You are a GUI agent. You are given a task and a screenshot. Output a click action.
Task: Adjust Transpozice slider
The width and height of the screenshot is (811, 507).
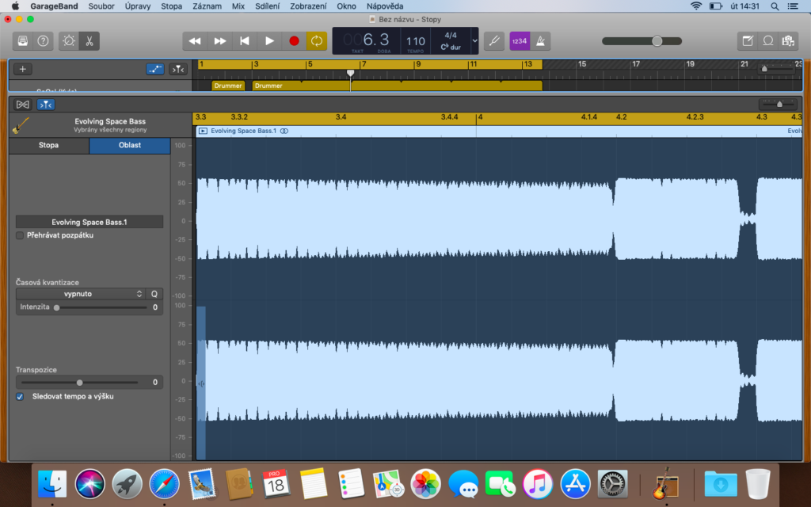point(80,383)
